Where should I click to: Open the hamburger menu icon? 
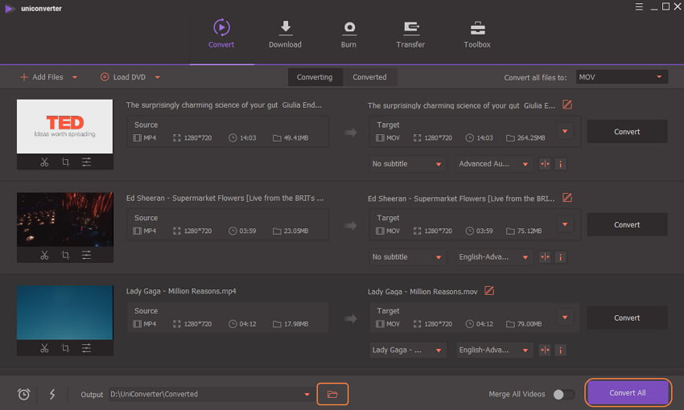pyautogui.click(x=639, y=6)
